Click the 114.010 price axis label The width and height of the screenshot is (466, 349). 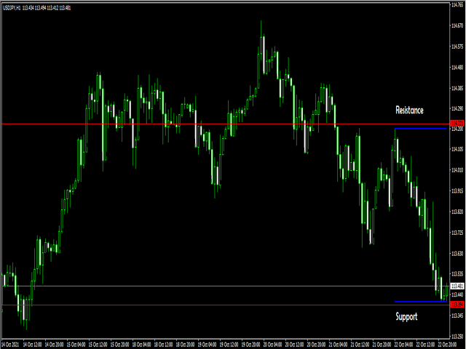pyautogui.click(x=457, y=170)
